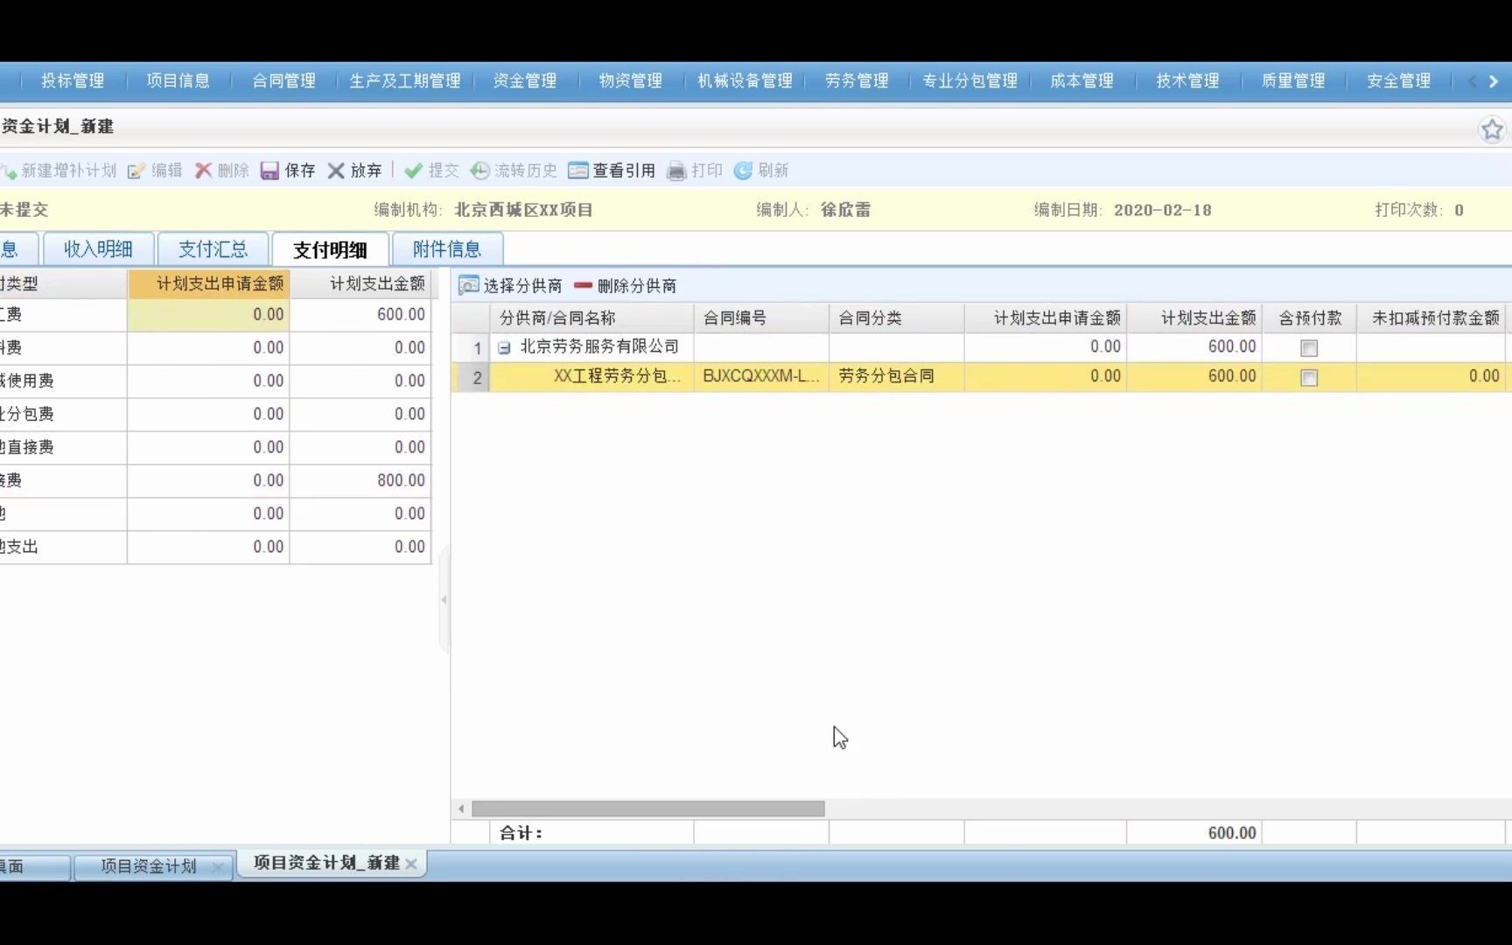Click left table 计划支出金额 column header
1512x945 pixels.
[x=360, y=283]
